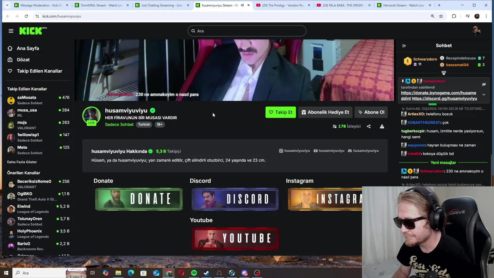This screenshot has height=278, width=494.
Task: Collapse the Sohbet chat panel
Action: click(404, 46)
